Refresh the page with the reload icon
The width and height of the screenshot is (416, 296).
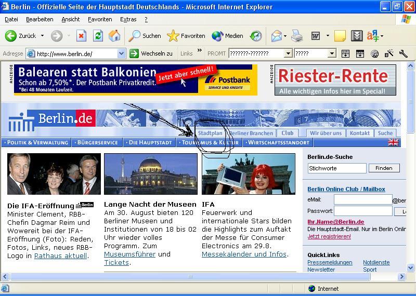tap(98, 36)
